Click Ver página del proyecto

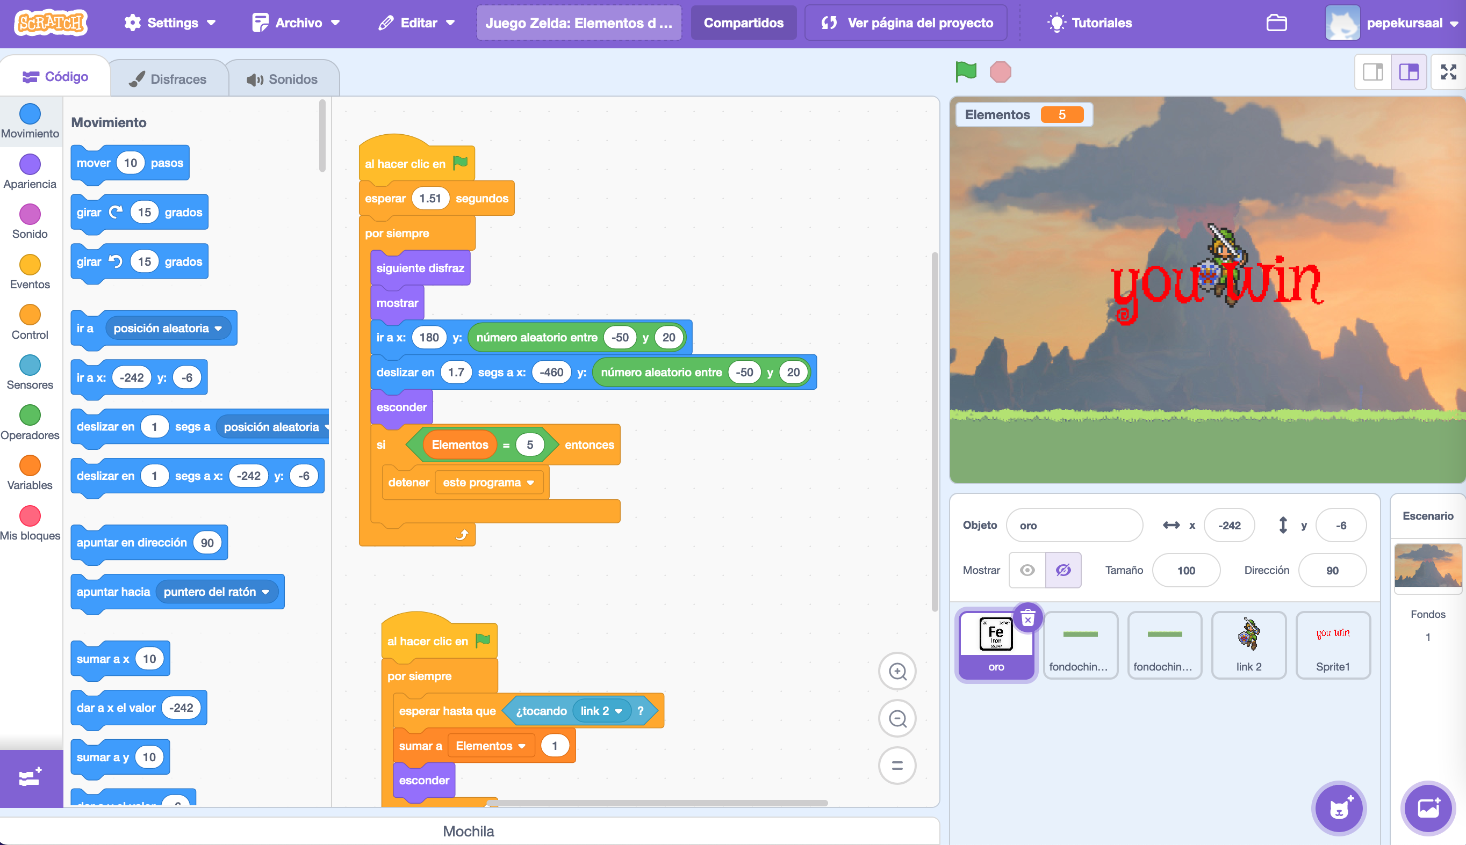[x=906, y=23]
